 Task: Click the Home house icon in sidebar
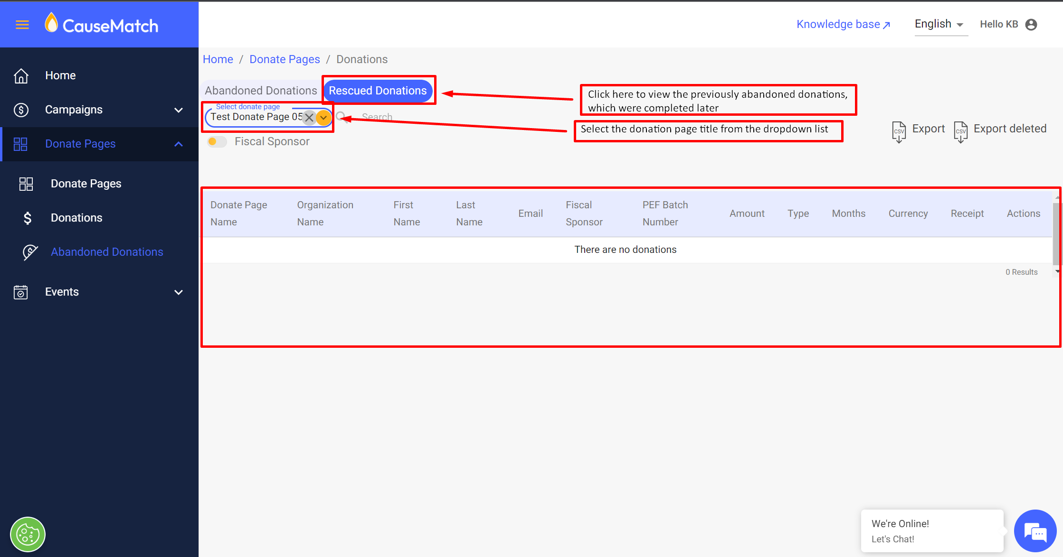(21, 75)
